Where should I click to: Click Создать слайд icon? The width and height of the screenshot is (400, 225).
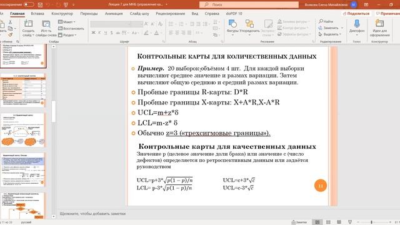point(28,24)
